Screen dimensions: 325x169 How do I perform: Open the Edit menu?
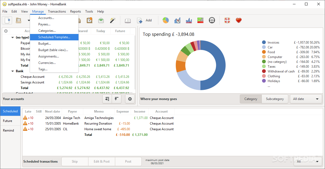14,11
